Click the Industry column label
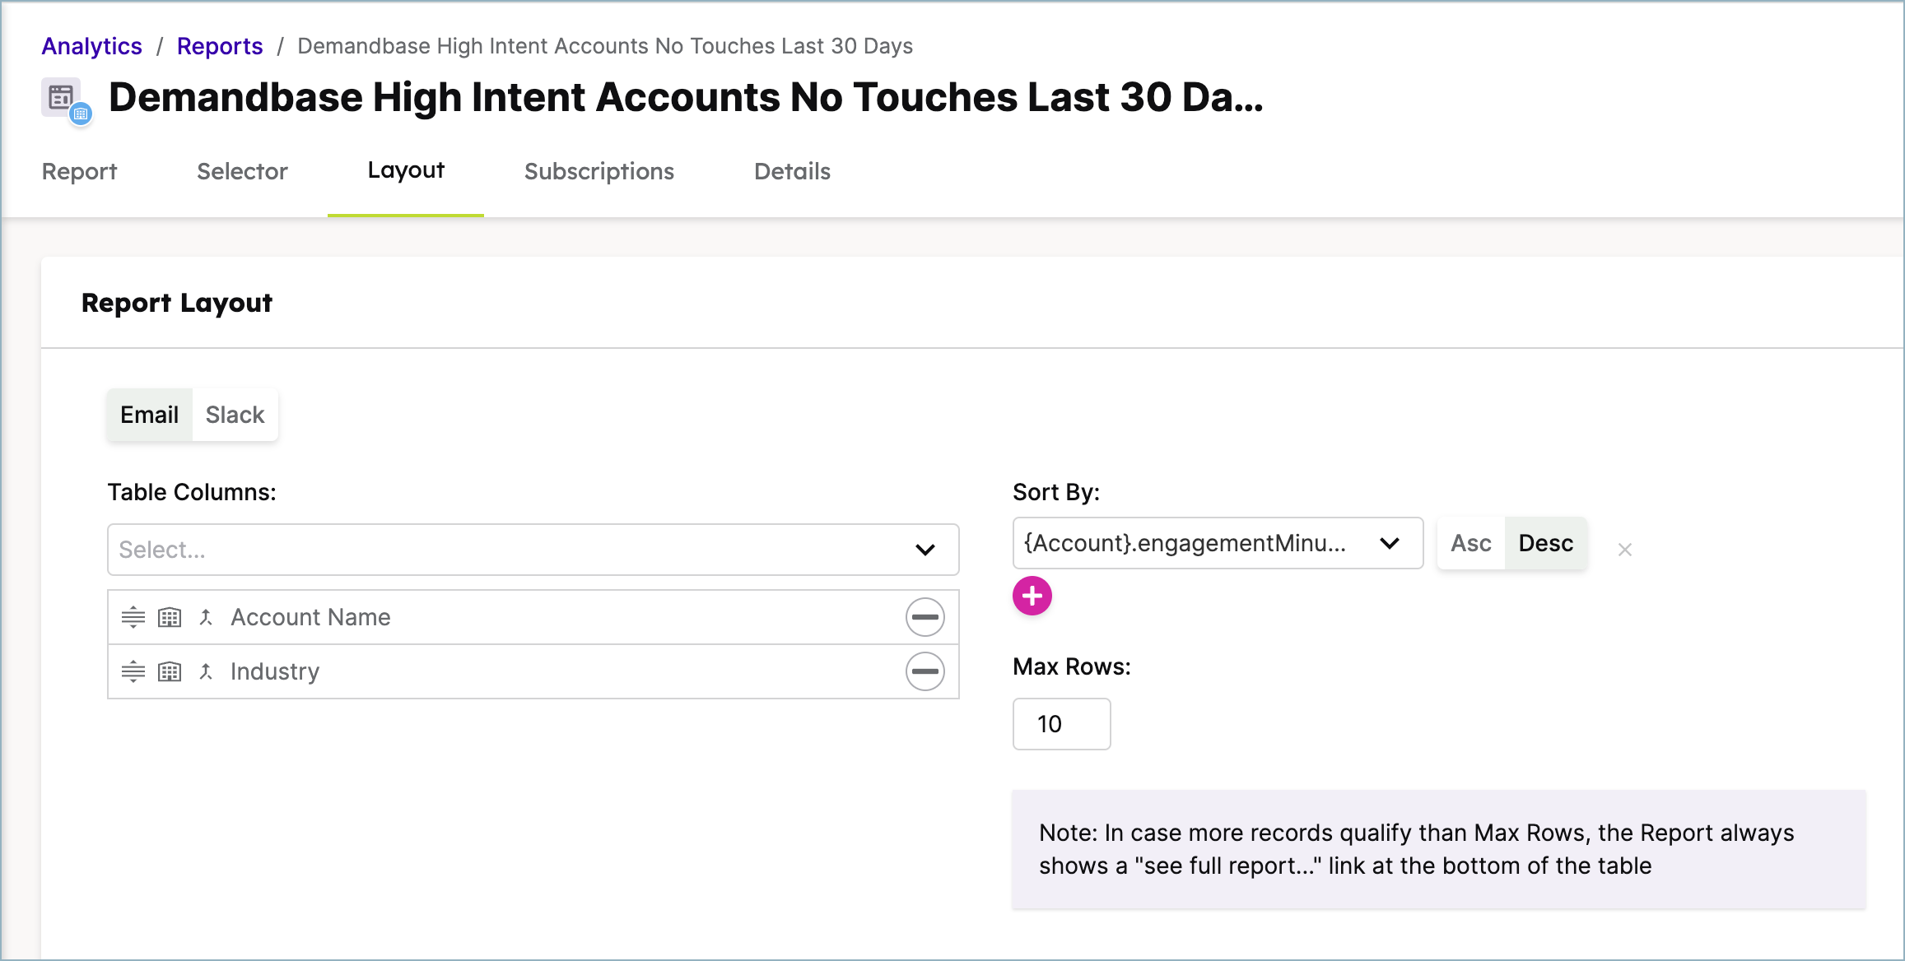 (x=275, y=671)
